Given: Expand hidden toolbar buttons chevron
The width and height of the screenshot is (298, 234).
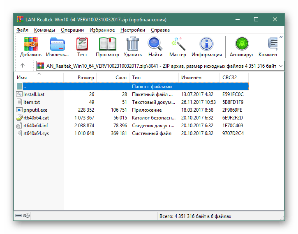Looking at the screenshot, I should point(281,37).
